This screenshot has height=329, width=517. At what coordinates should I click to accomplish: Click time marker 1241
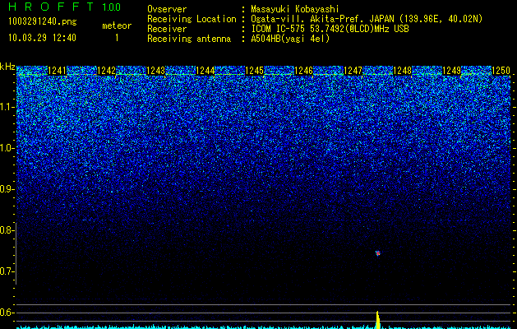57,71
